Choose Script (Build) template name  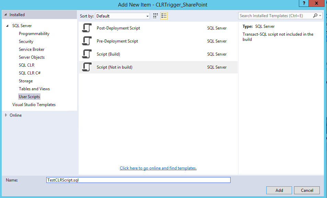(108, 54)
